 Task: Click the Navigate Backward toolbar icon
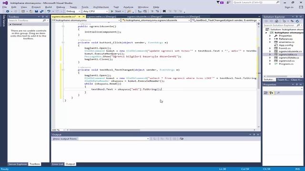(x=8, y=11)
